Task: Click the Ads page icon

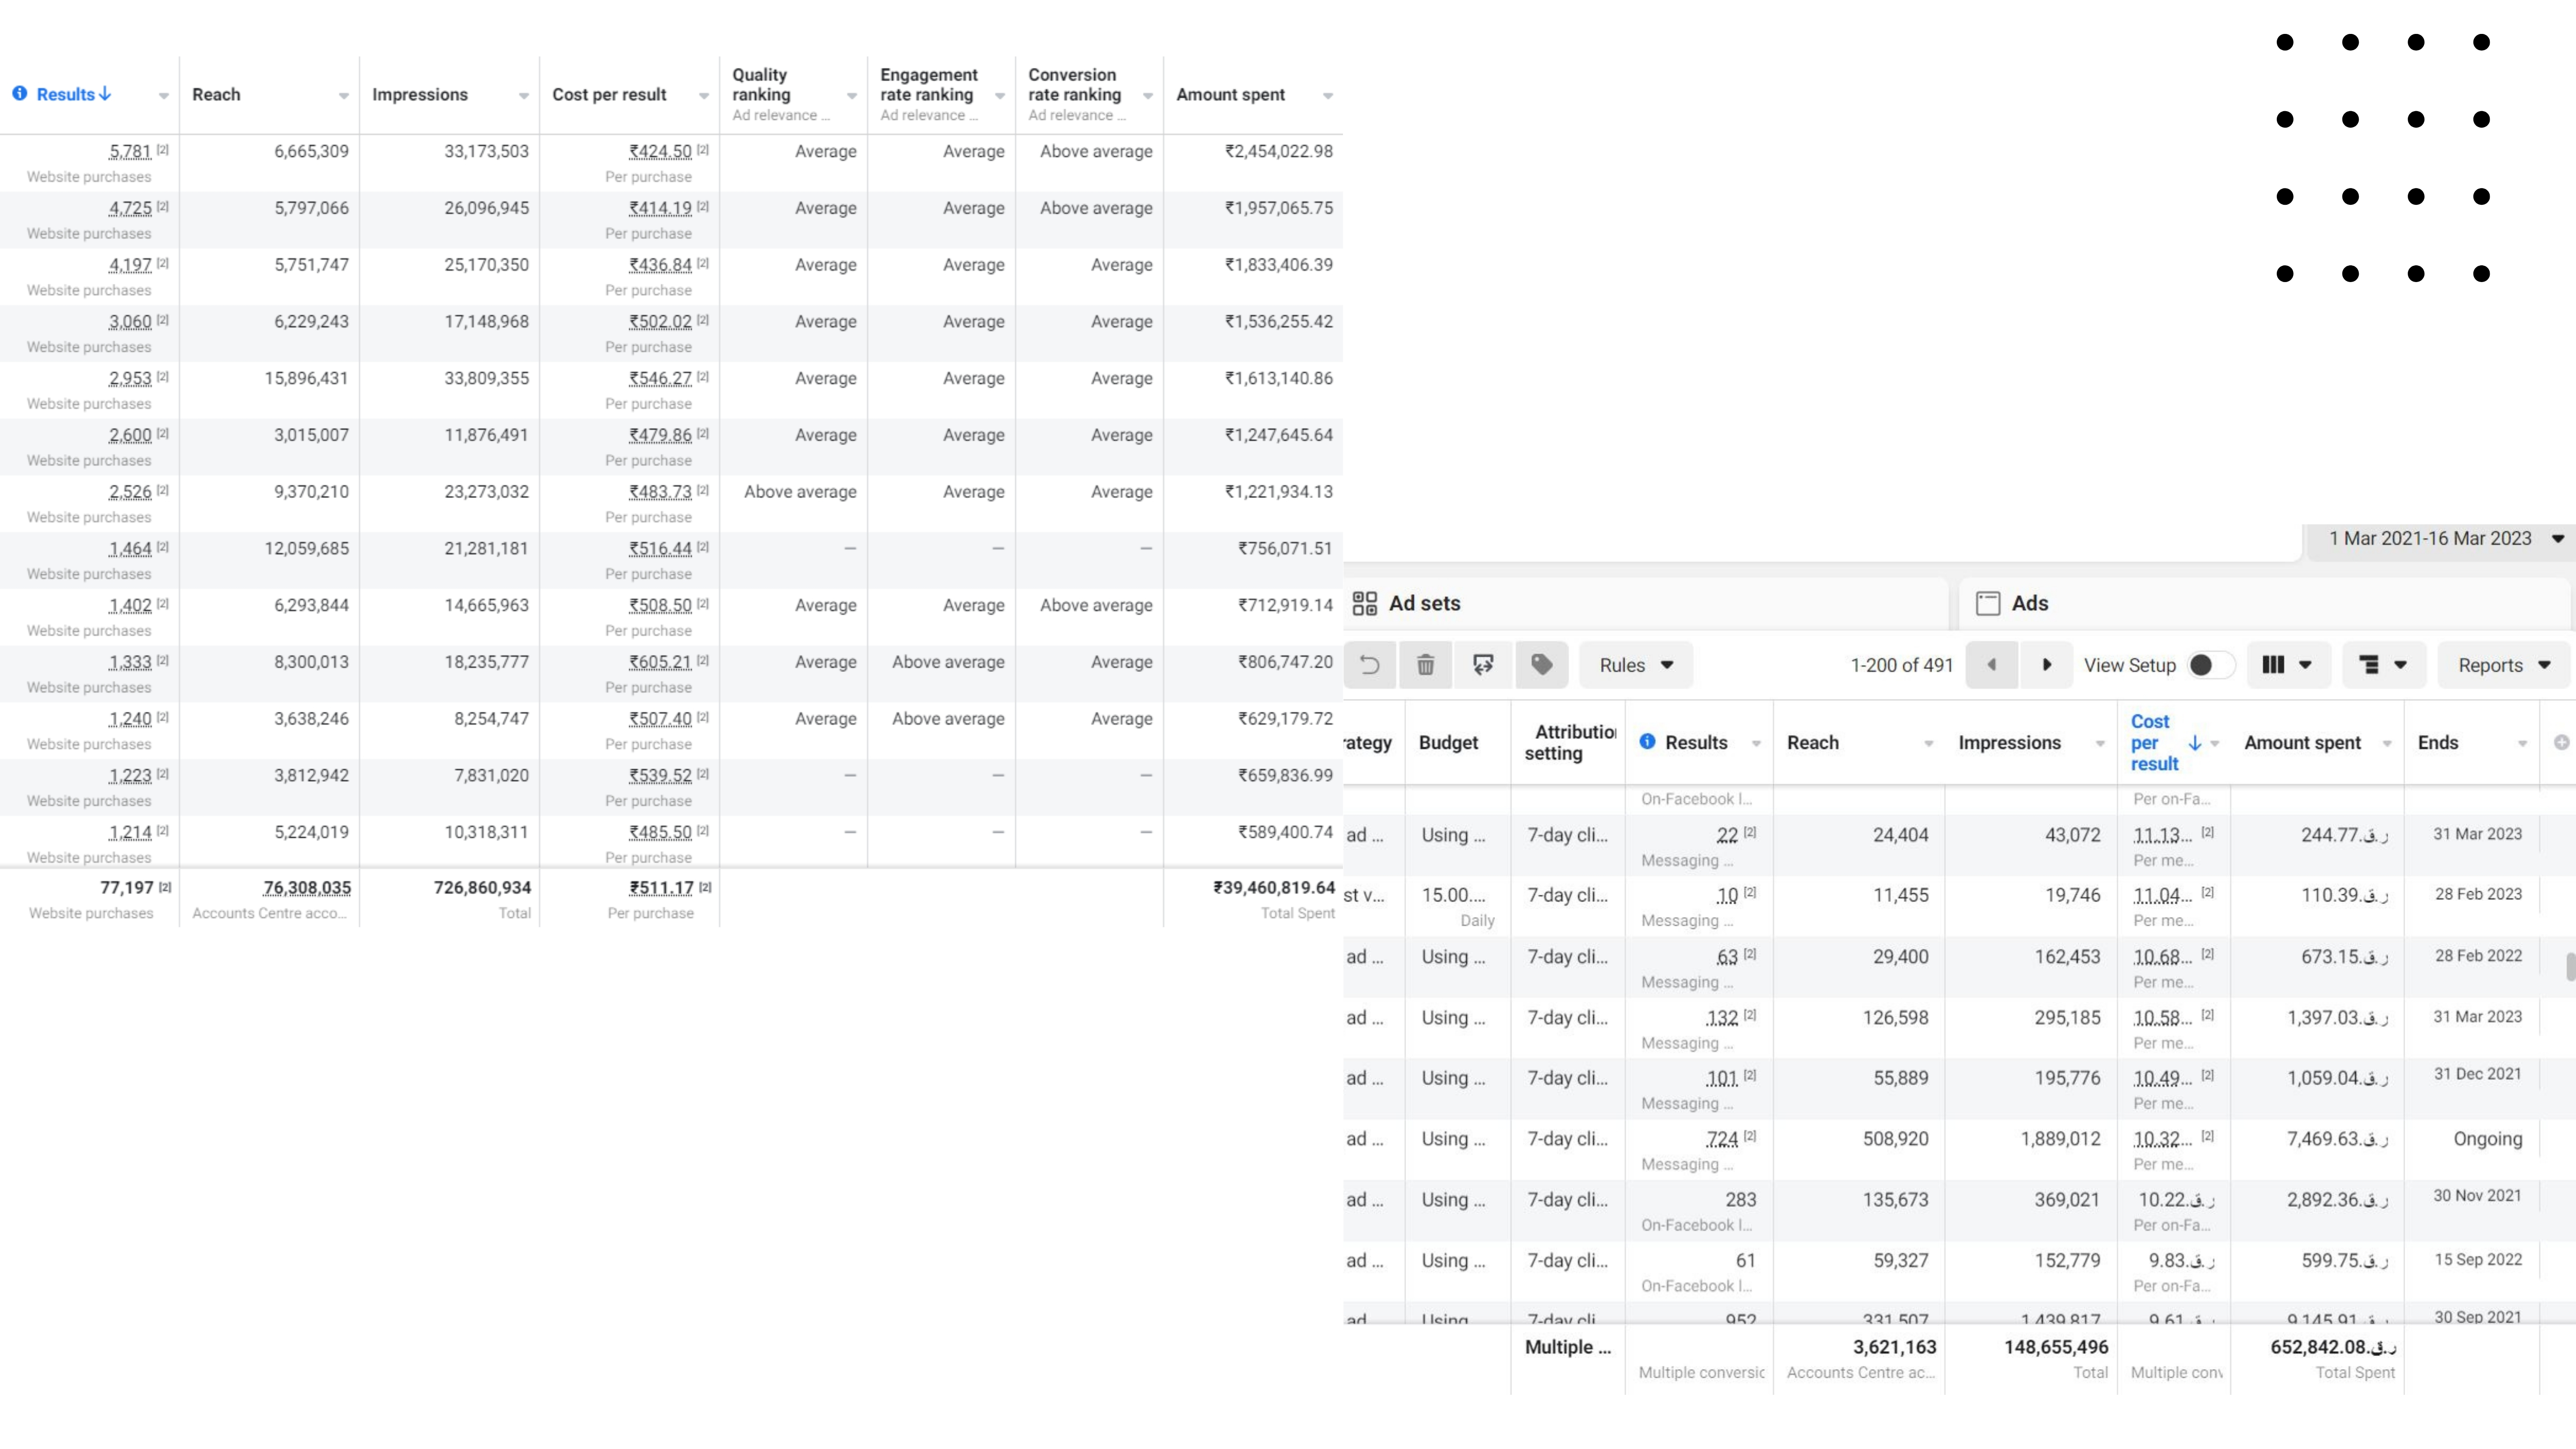Action: 1988,603
